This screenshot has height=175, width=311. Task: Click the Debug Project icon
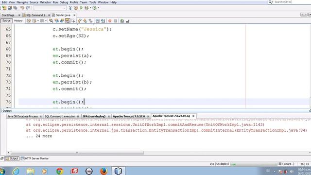[86, 8]
